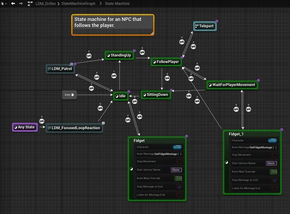The image size is (290, 214).
Task: Click the Drifter character pill in Fidget
Action: [x=177, y=147]
